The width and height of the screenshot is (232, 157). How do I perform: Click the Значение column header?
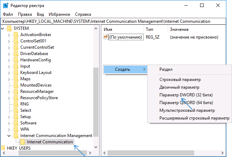click(179, 29)
